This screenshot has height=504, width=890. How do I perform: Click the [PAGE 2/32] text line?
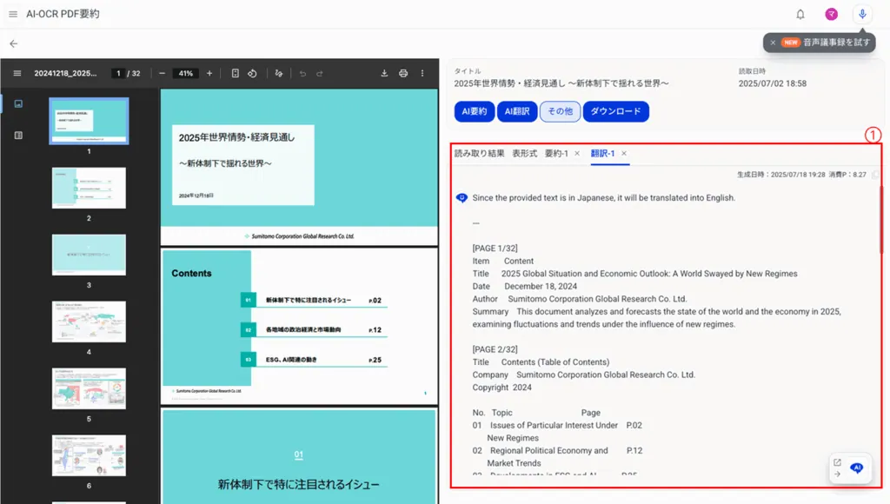pos(495,349)
